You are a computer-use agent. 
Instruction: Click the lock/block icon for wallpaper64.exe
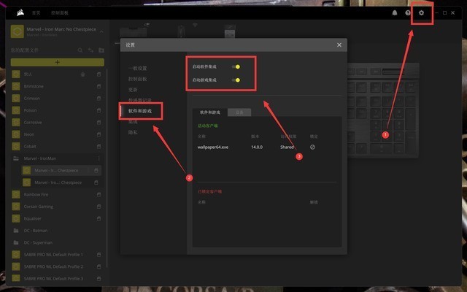[x=312, y=147]
